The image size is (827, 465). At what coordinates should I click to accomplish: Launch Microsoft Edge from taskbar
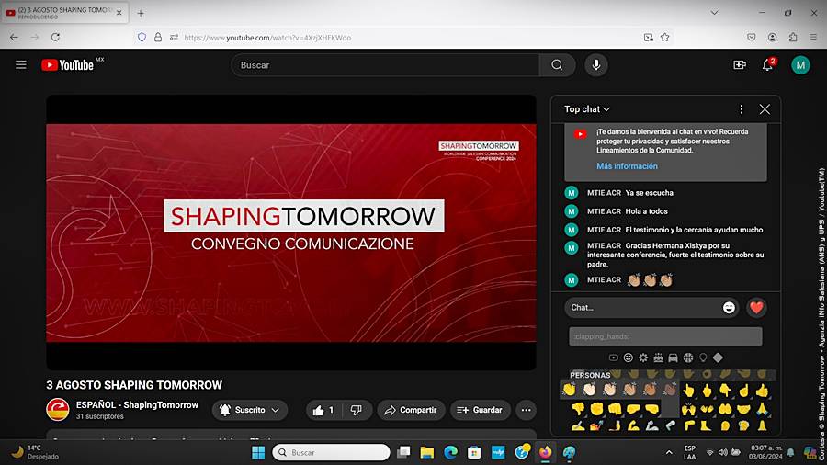pos(450,452)
